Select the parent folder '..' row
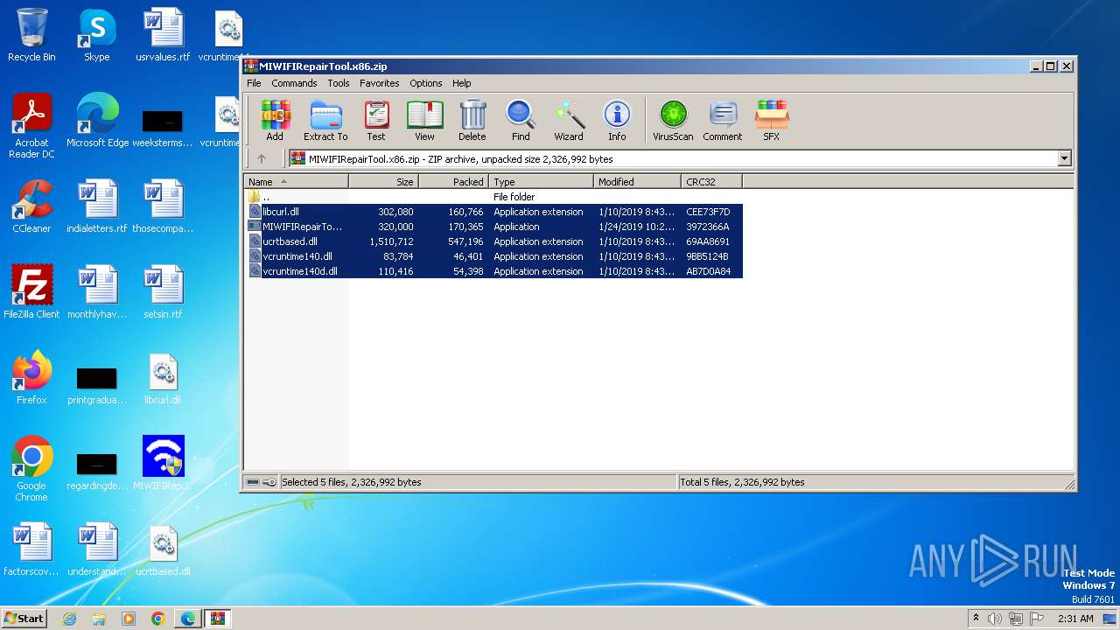The image size is (1120, 630). click(494, 197)
